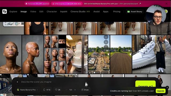Open the Apps menu
This screenshot has width=171, height=96.
pos(106,11)
